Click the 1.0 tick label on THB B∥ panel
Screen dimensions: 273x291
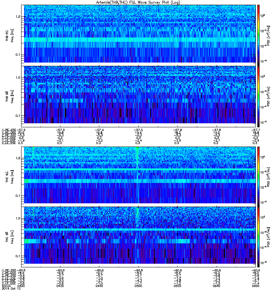coord(18,77)
